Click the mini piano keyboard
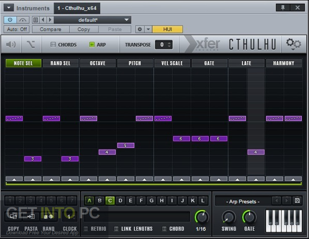309x239 pixels. (284, 221)
